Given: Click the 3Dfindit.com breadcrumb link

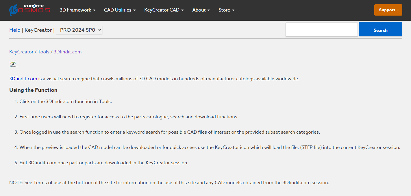Looking at the screenshot, I should (x=68, y=52).
